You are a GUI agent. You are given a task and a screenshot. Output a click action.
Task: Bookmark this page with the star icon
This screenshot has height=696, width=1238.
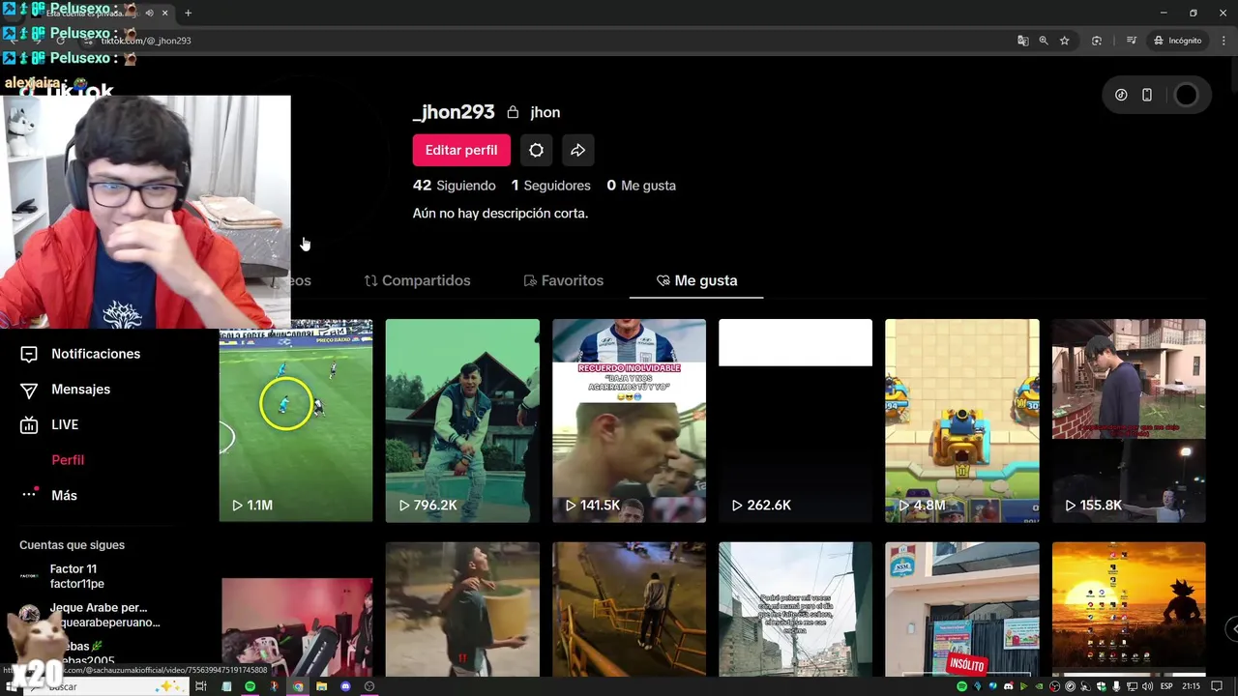[1065, 41]
